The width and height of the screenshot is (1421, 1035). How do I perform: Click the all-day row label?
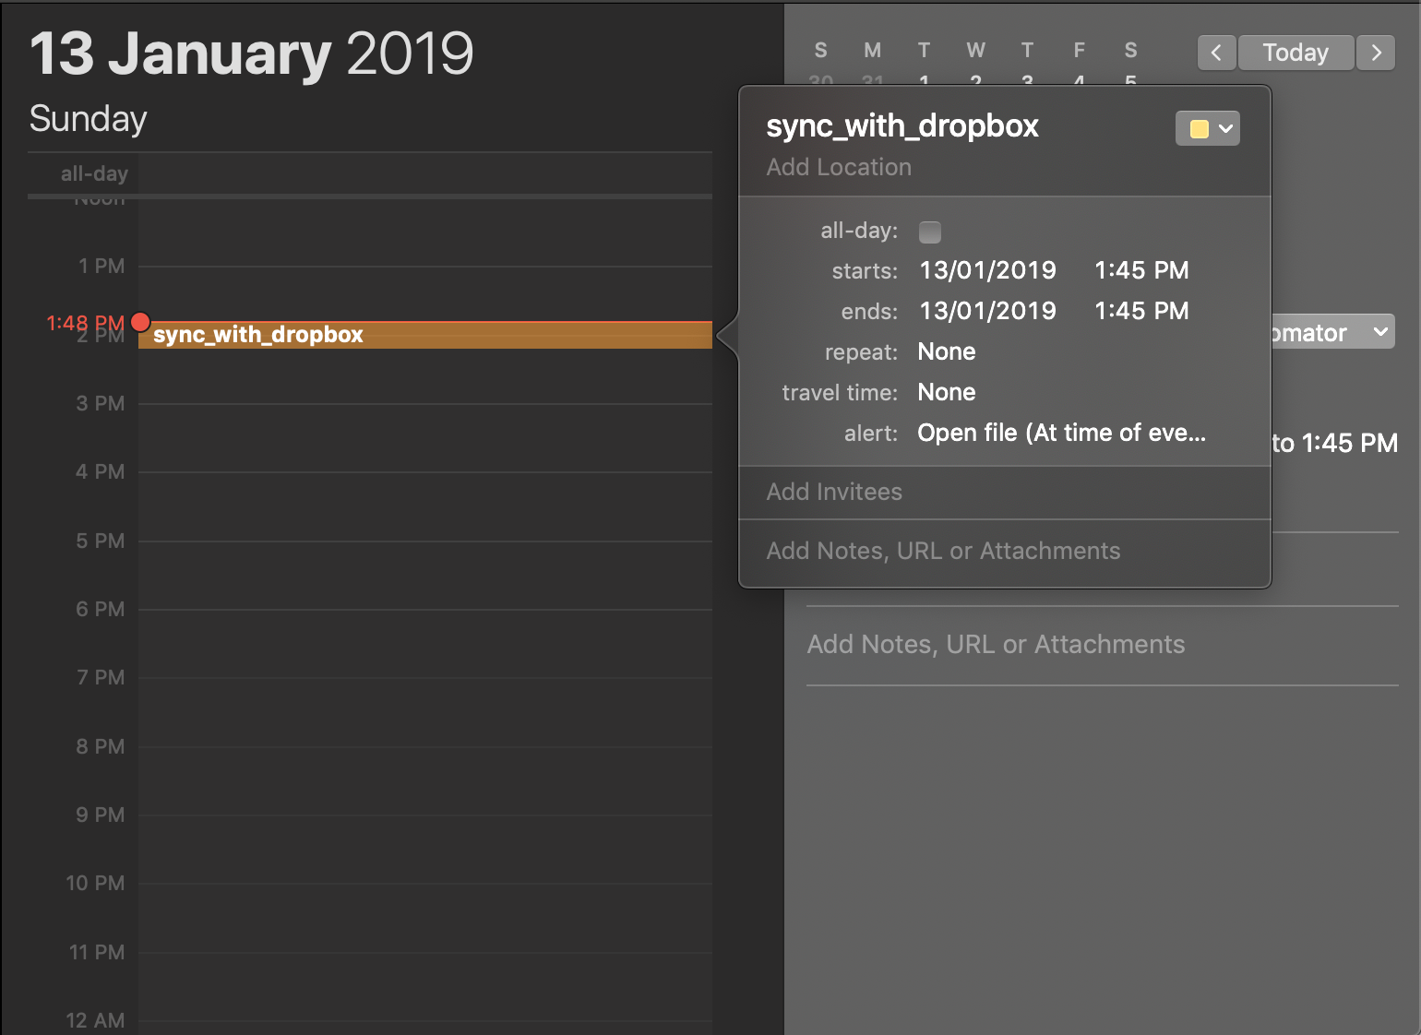click(94, 173)
